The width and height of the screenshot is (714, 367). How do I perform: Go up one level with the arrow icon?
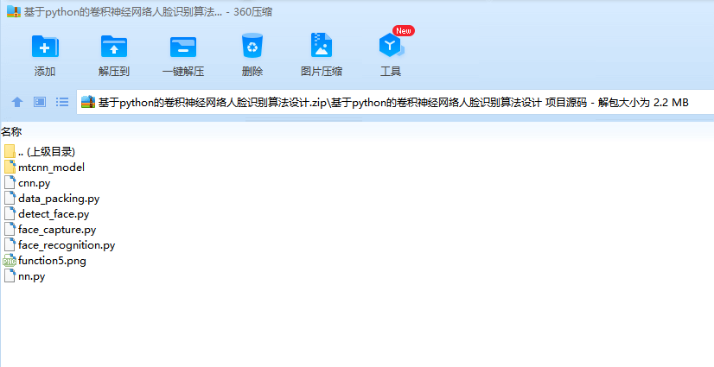tap(17, 102)
